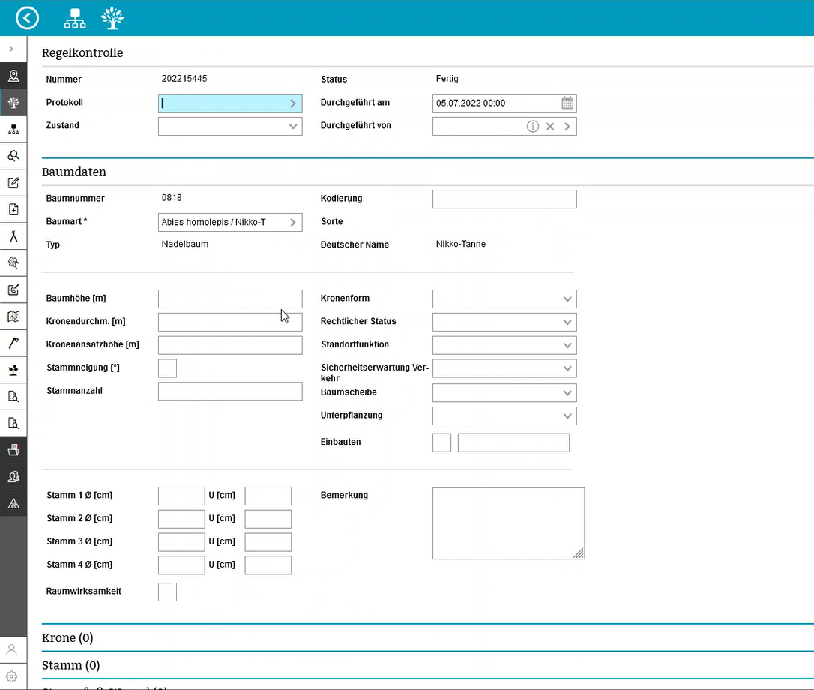This screenshot has width=814, height=690.
Task: Open the Baumart selection arrow
Action: pos(293,223)
